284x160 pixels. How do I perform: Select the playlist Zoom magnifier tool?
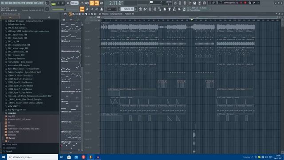(x=92, y=14)
